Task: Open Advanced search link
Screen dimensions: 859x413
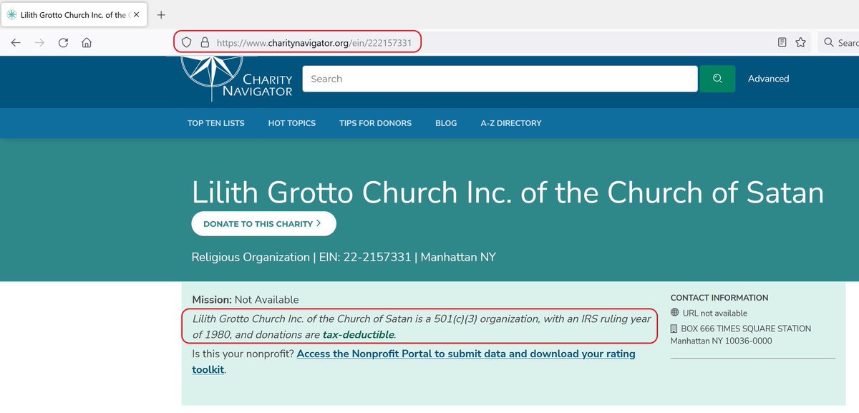Action: tap(768, 79)
